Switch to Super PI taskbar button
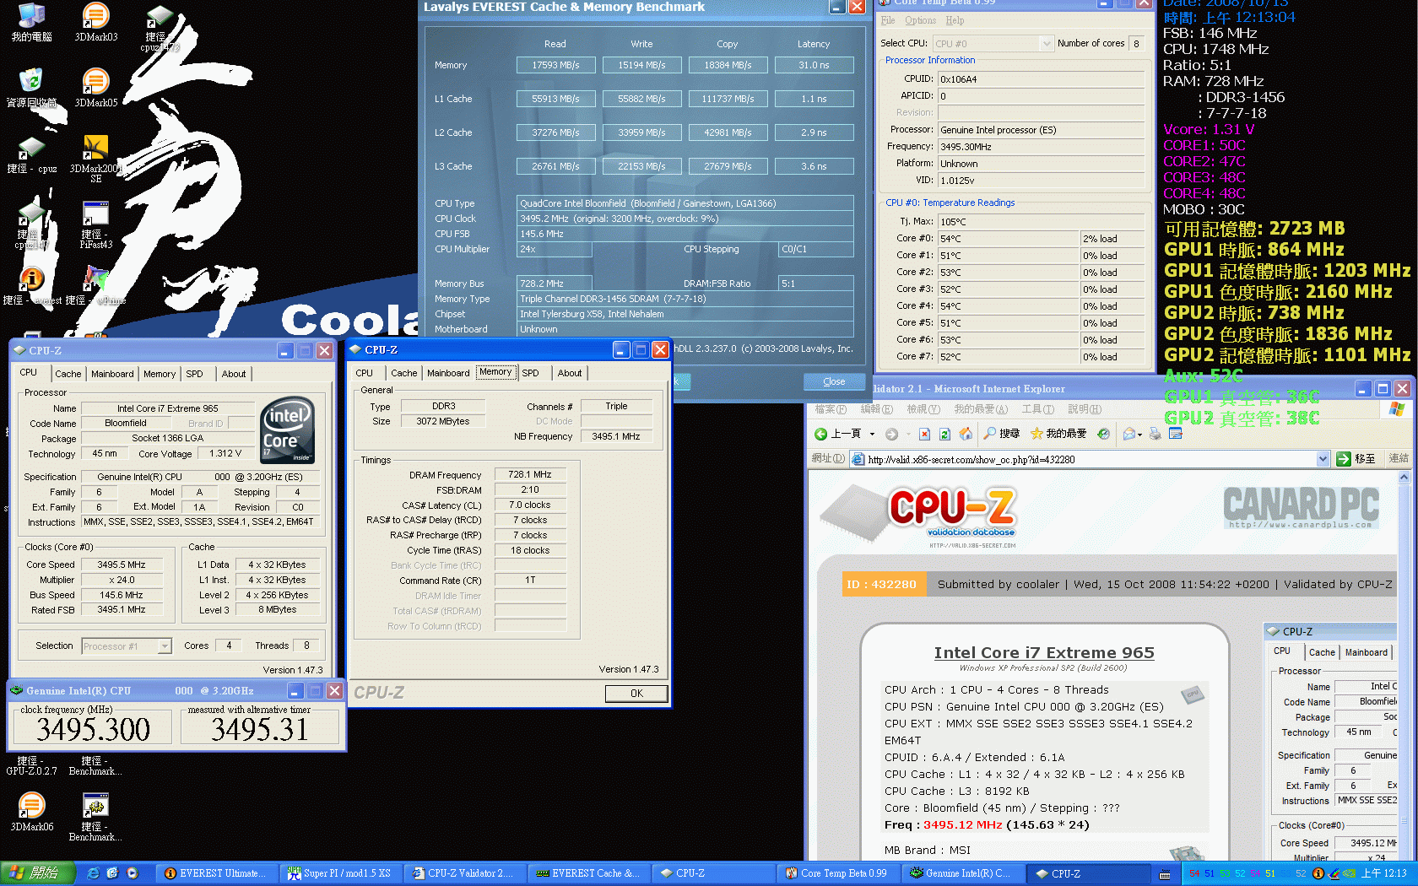Image resolution: width=1418 pixels, height=886 pixels. pyautogui.click(x=339, y=873)
